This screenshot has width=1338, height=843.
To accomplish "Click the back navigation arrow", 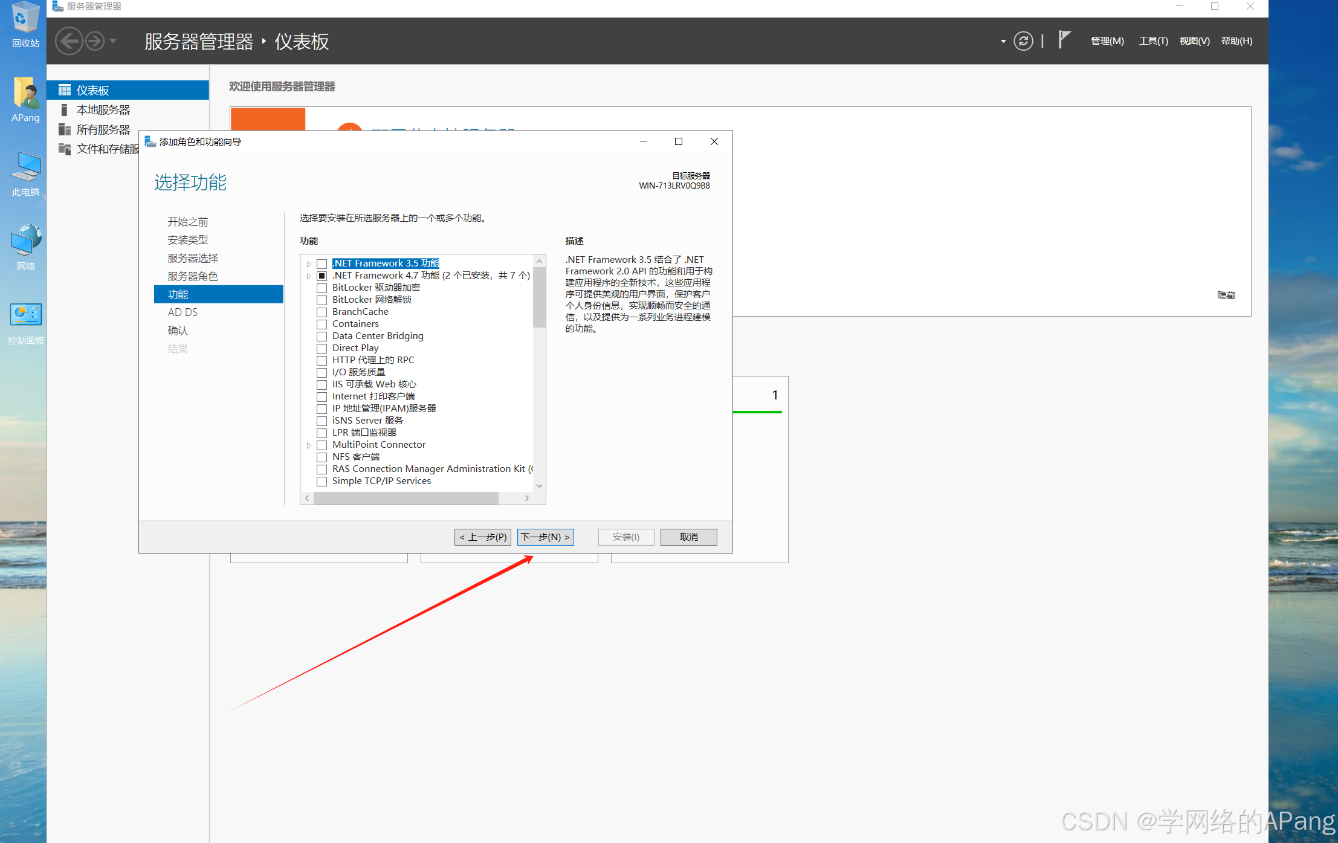I will [x=69, y=41].
